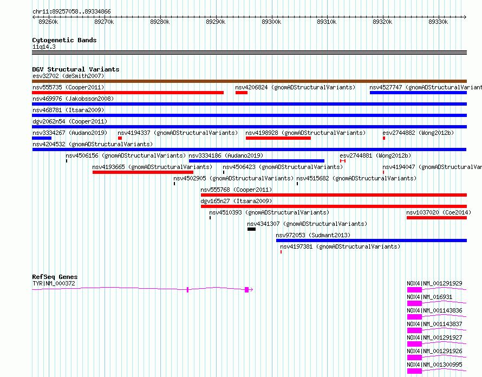
Task: Open NOX4|NM_001291927 transcript label
Action: (x=434, y=337)
